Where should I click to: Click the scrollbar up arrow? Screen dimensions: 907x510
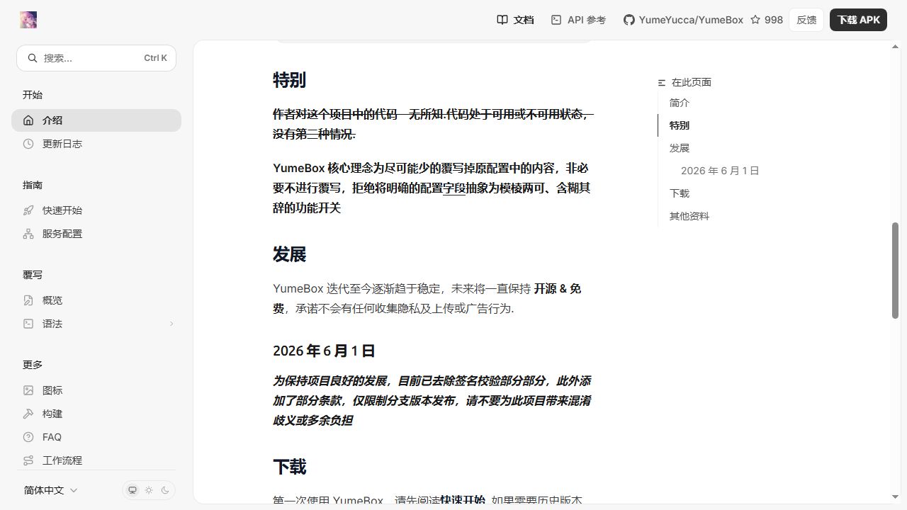point(895,47)
